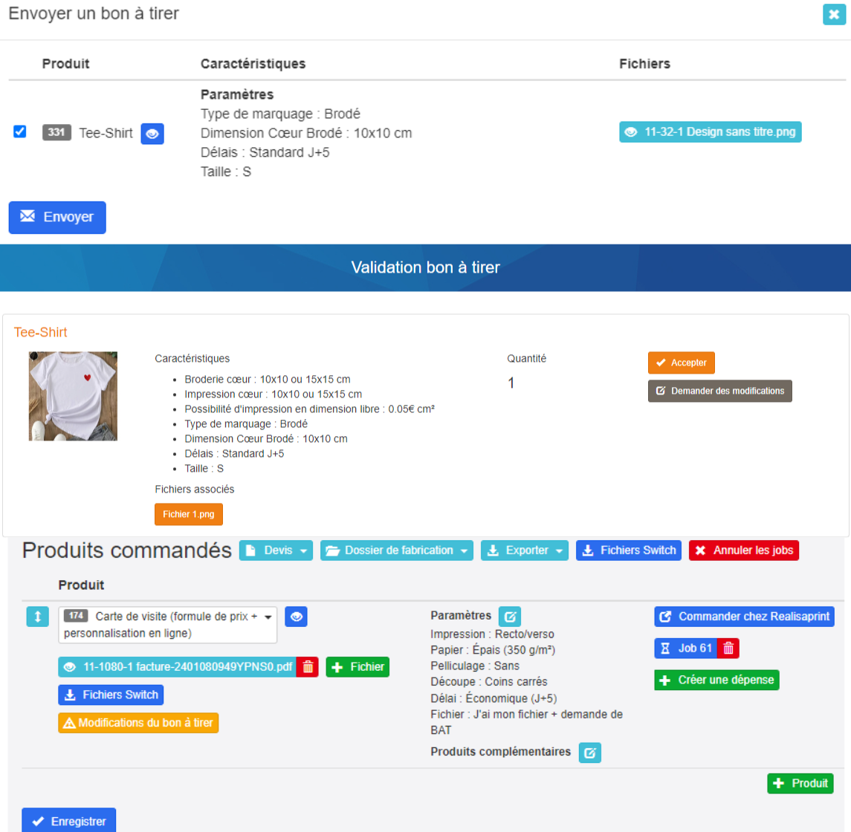
Task: Click the up-down reorder arrow icon
Action: (x=37, y=617)
